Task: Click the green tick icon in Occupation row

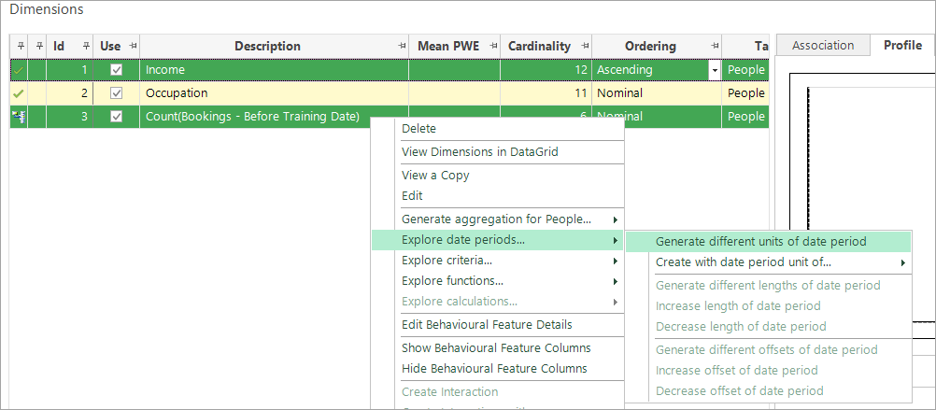Action: (x=19, y=93)
